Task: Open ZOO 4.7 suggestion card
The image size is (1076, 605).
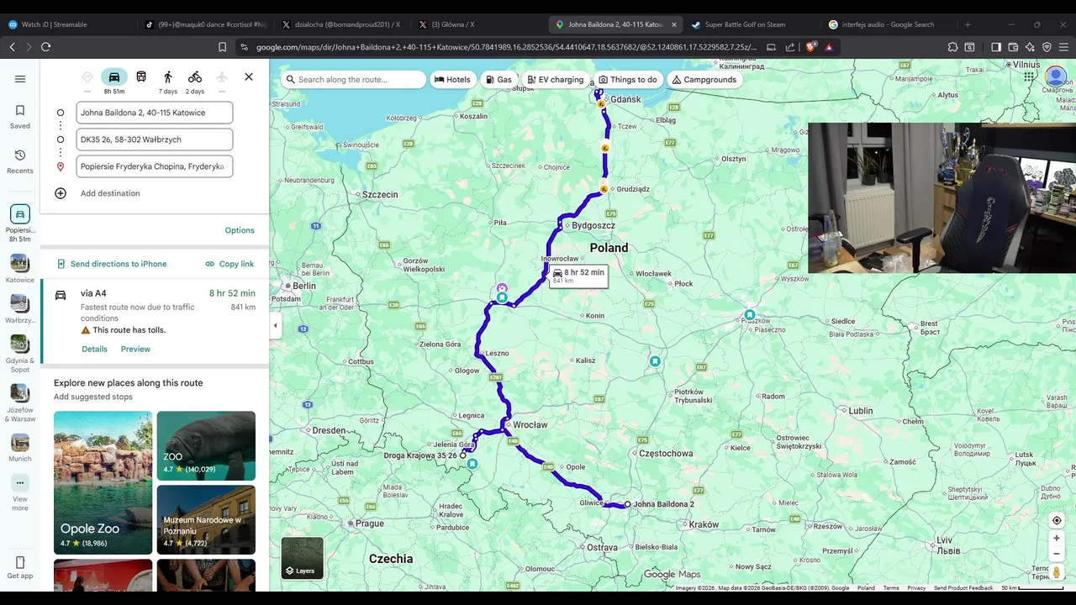Action: [206, 445]
